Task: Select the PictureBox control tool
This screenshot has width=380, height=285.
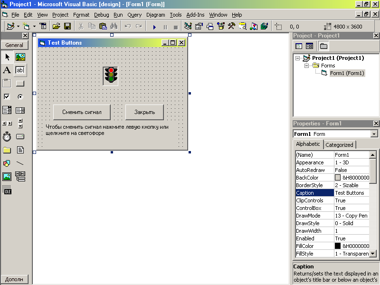Action: tap(20, 57)
